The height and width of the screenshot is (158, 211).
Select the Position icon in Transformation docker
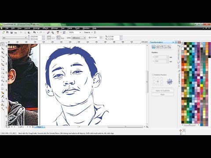[x=153, y=47]
